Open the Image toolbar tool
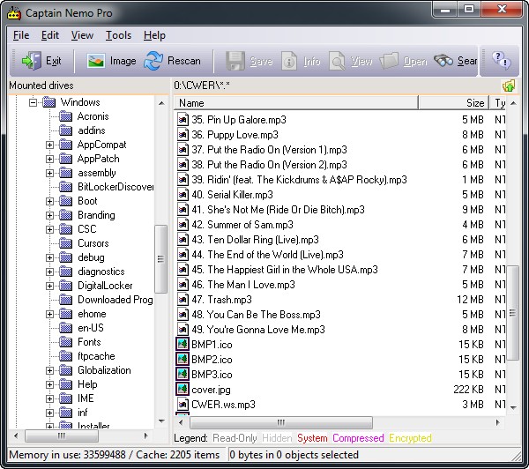The image size is (529, 469). click(96, 61)
